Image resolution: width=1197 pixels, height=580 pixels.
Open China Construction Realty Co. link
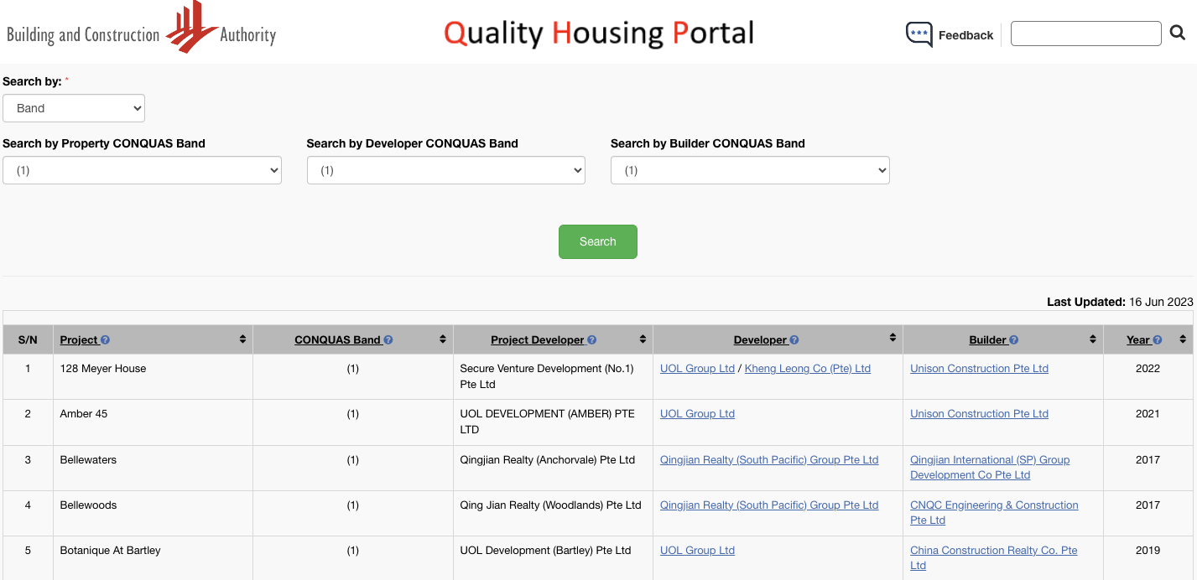994,558
